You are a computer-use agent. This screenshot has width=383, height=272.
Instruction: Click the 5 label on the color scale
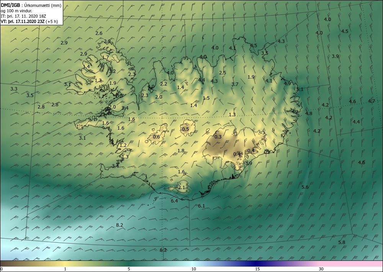click(x=129, y=269)
